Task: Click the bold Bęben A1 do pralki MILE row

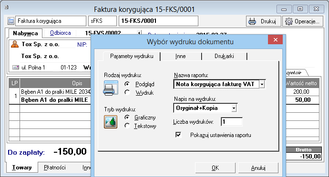Action: pyautogui.click(x=55, y=100)
